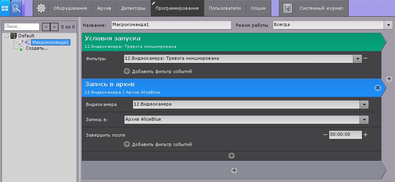This screenshot has height=182, width=395.
Task: Add a new action in bottom gray block
Action: coord(234,170)
